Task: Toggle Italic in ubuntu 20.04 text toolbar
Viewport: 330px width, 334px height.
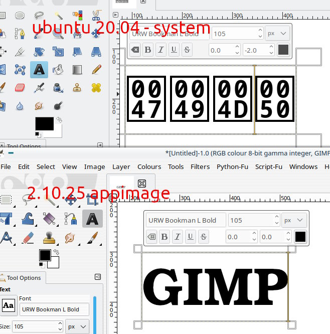Action: (161, 50)
